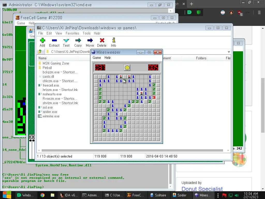
Task: Switch to Spider in the taskbar
Action: pos(180,195)
